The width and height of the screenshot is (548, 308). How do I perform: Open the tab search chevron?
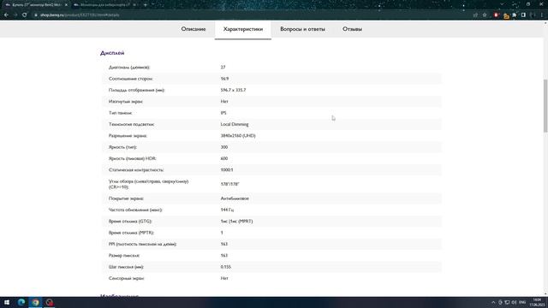click(x=502, y=4)
